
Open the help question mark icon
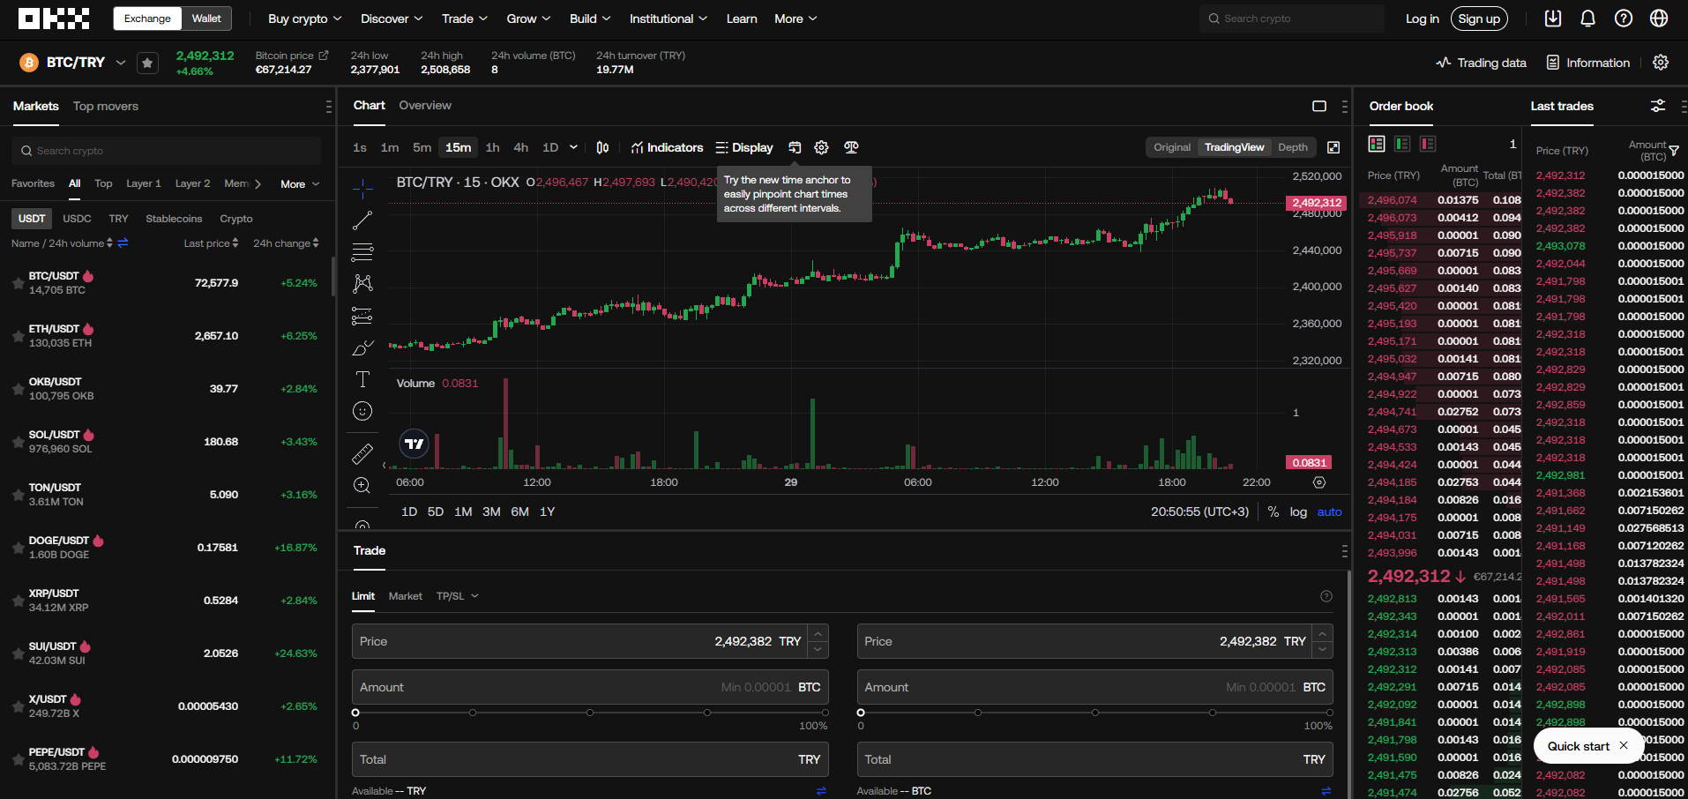(x=1623, y=19)
